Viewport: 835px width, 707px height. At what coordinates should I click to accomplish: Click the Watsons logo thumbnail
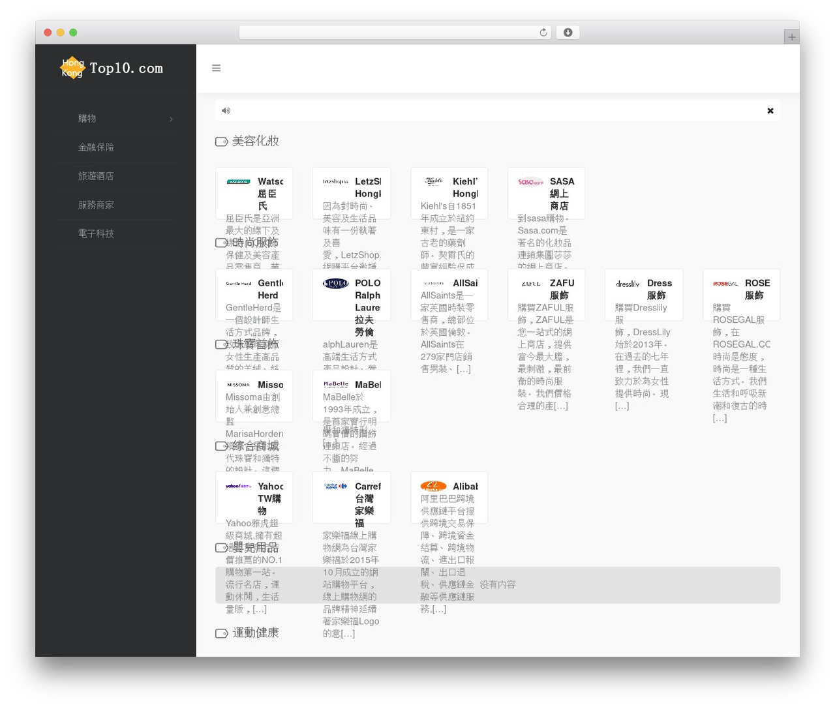(239, 182)
